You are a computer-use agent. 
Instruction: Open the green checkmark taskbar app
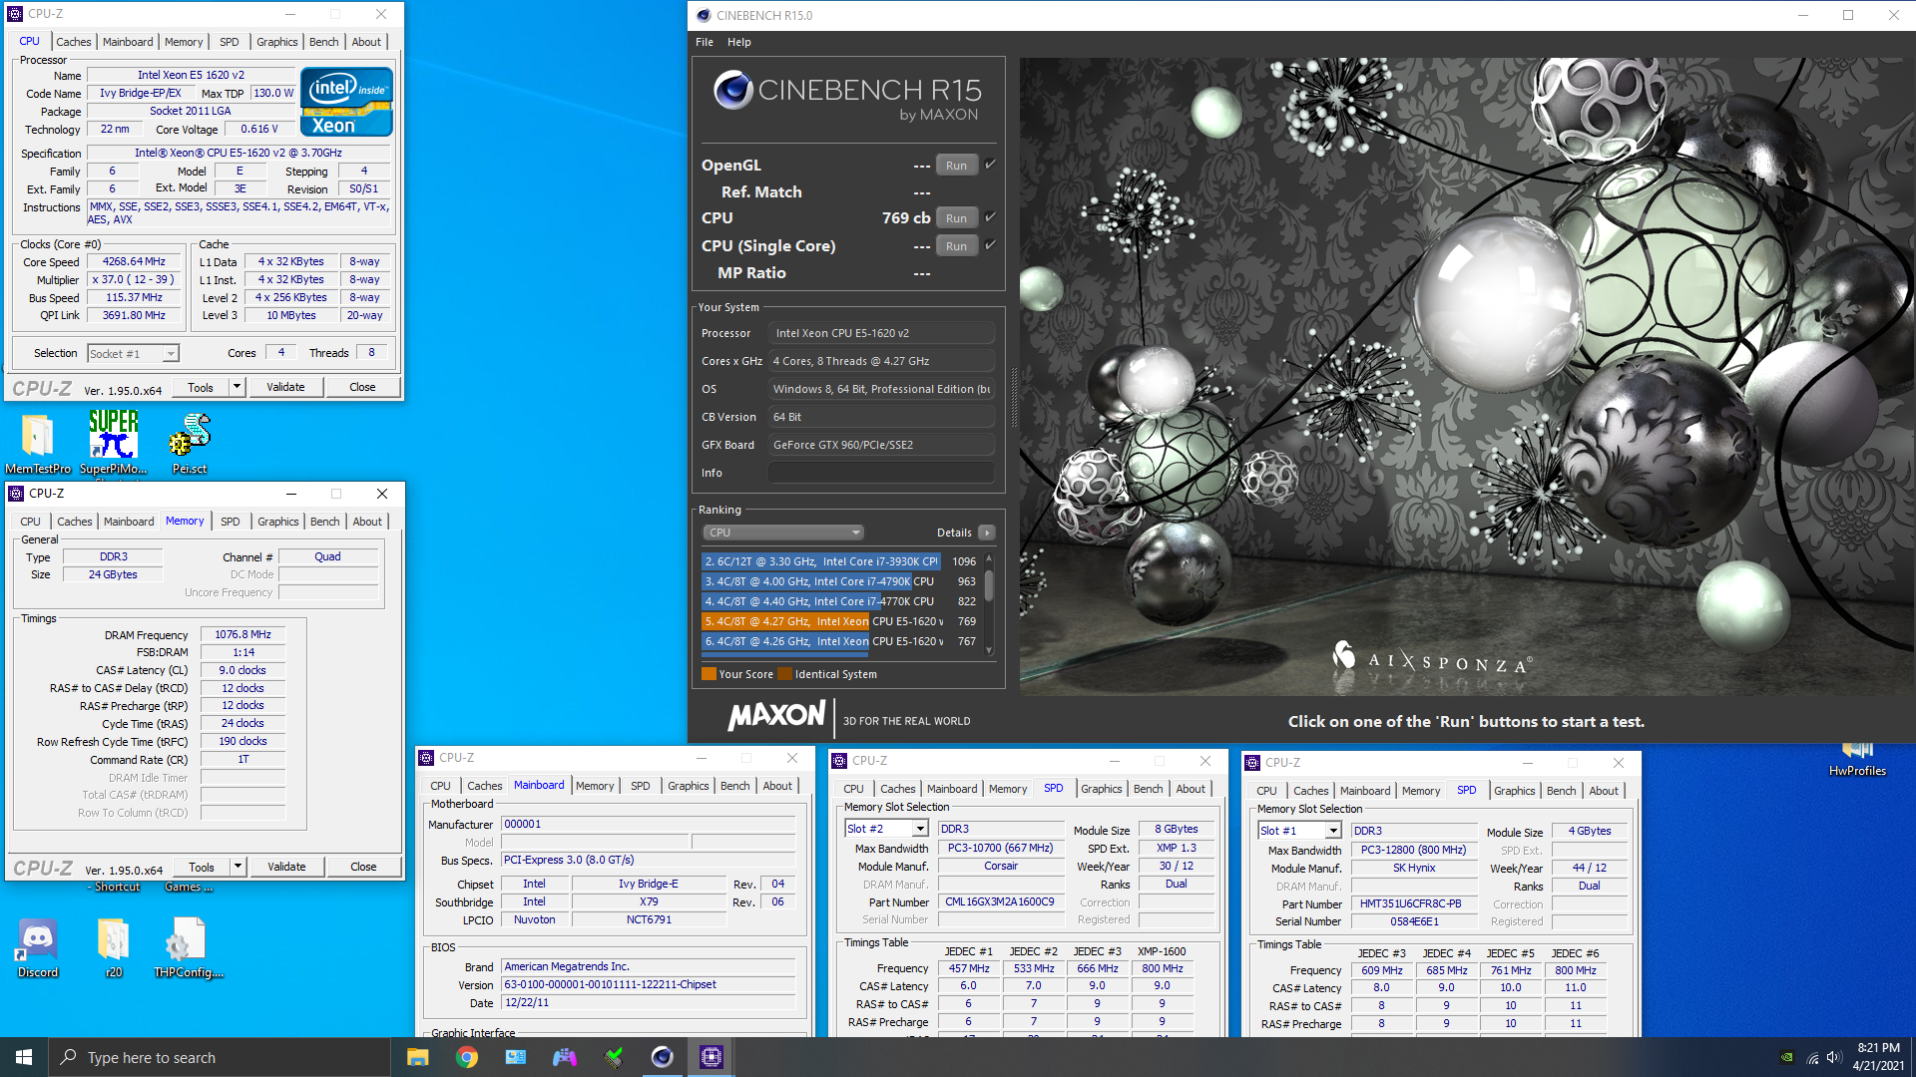coord(614,1057)
